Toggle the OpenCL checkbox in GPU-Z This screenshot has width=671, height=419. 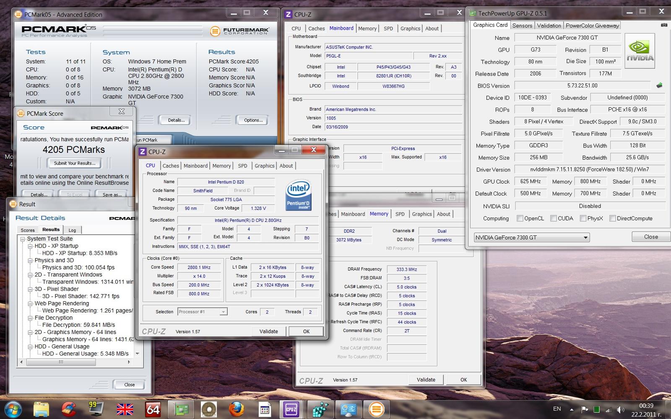coord(520,218)
